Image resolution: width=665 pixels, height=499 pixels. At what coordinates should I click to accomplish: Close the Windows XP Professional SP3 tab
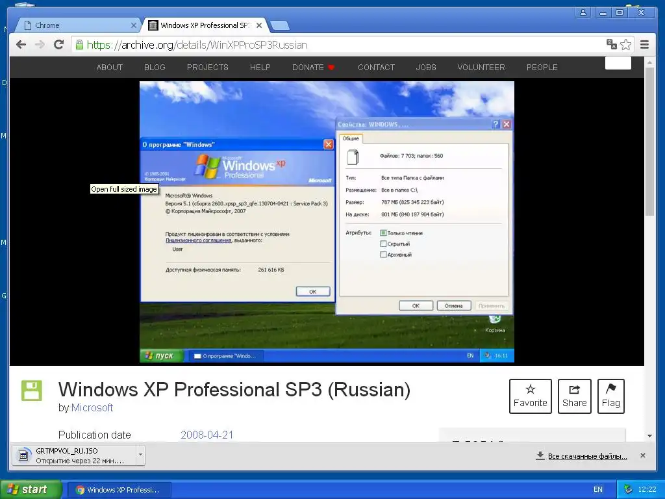coord(259,25)
